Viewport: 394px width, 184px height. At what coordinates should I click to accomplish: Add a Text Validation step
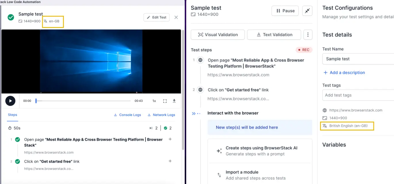point(274,35)
